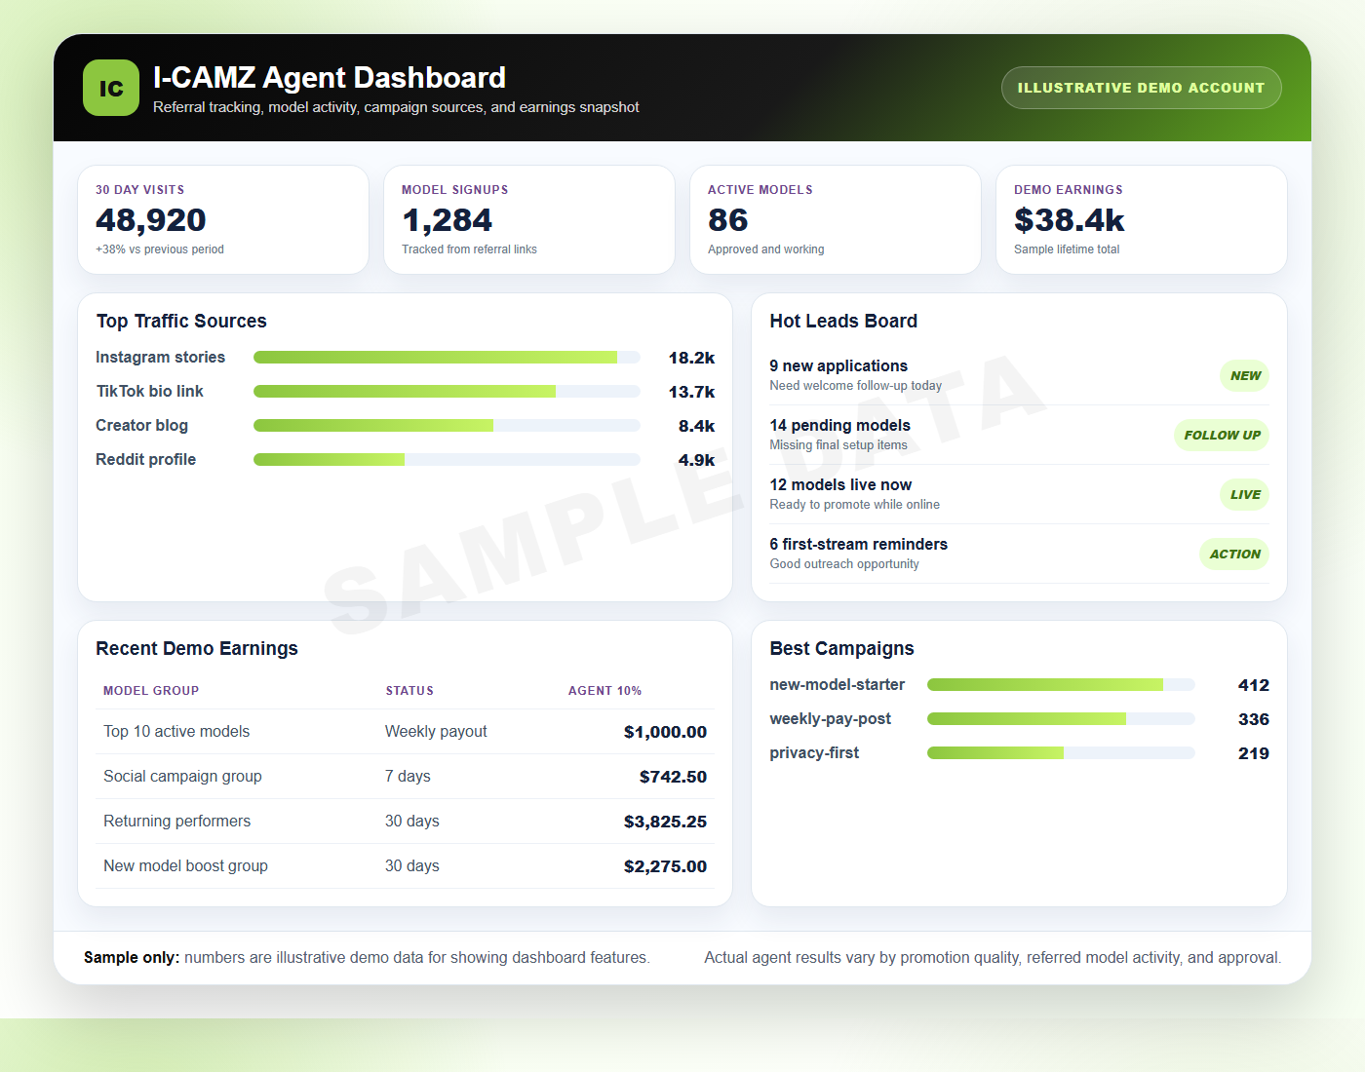Click the Instagram stories progress bar

click(x=447, y=358)
